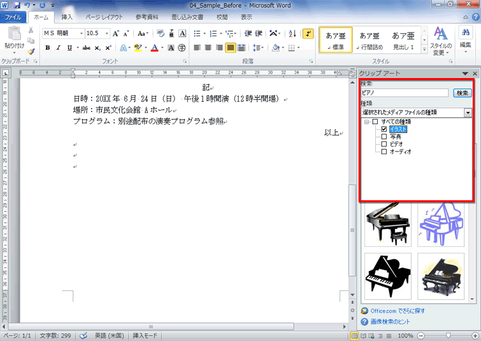Sort the selected text A to Z
The image size is (481, 341).
point(292,33)
